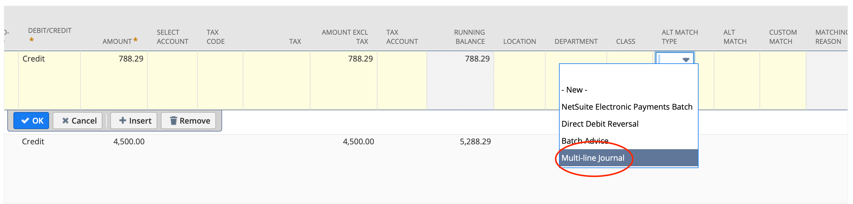This screenshot has width=853, height=204.
Task: Click the 4,500.00 Amount value
Action: click(129, 141)
